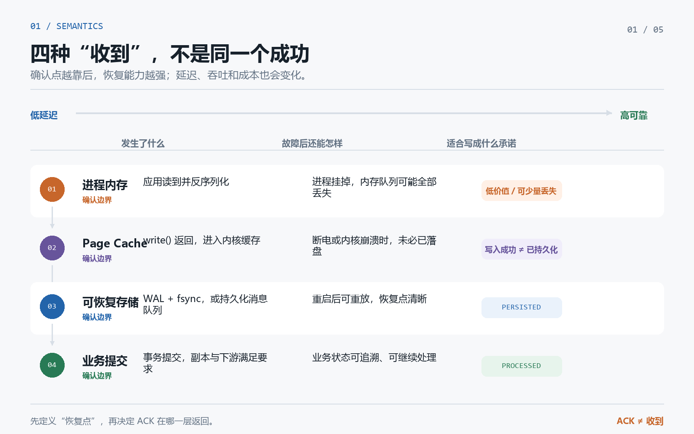Click the text write() 返回，进入内核缓存
The height and width of the screenshot is (434, 694).
click(202, 240)
